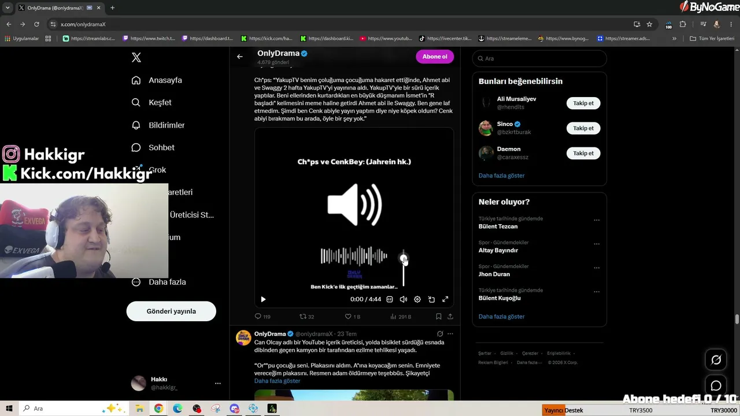Toggle picture-in-picture on the video

[431, 299]
